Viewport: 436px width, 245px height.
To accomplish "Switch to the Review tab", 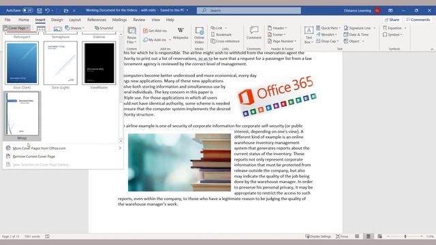I will point(139,20).
